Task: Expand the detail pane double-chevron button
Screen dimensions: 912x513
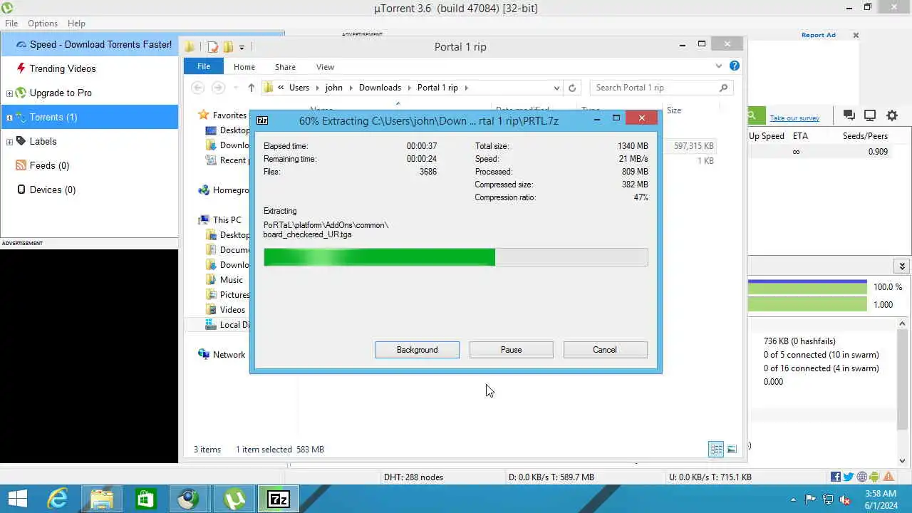Action: tap(902, 266)
